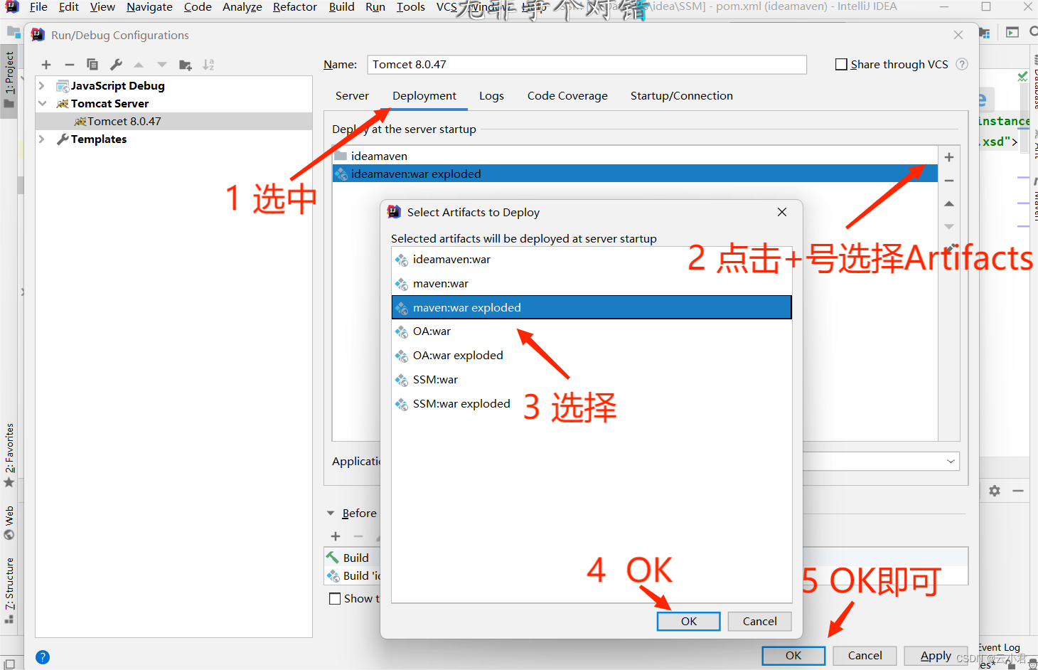
Task: Remove deployment item with minus button
Action: 949,181
